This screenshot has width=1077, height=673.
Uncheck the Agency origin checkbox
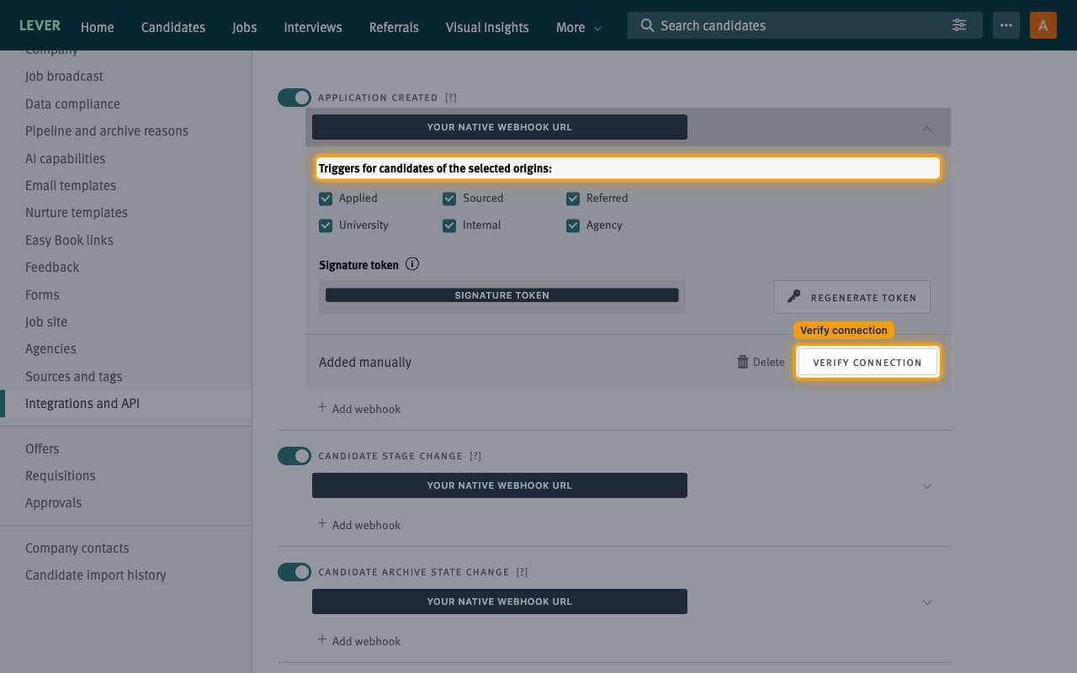573,225
